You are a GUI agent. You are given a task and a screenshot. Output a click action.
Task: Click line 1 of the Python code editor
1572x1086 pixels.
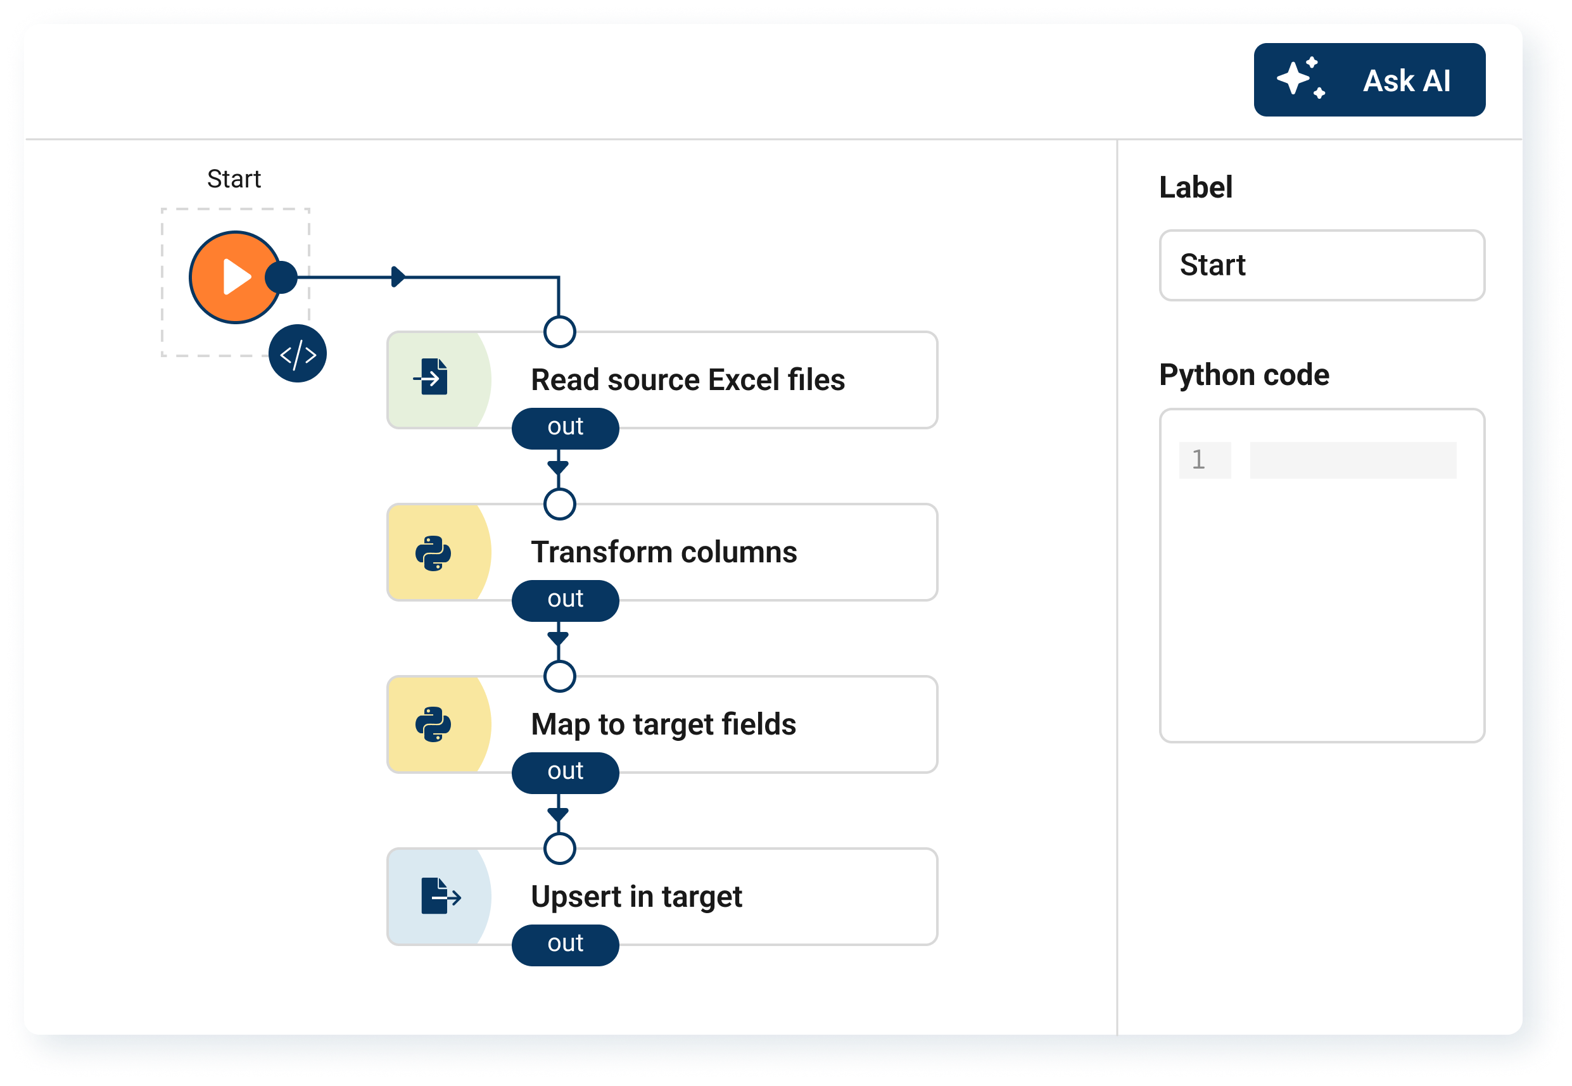(1352, 460)
